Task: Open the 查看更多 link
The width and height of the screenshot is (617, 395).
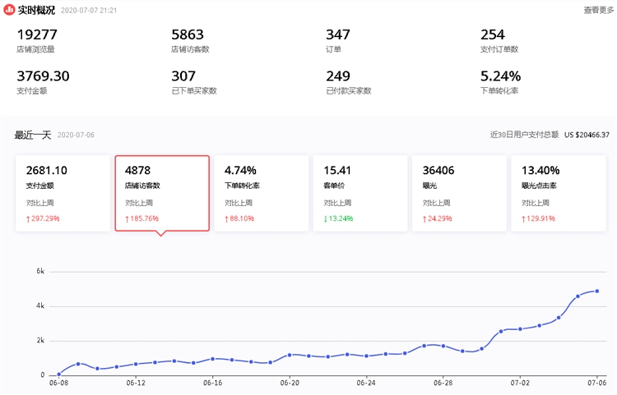Action: (598, 10)
